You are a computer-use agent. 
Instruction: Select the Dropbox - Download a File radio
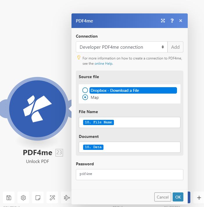(85, 90)
